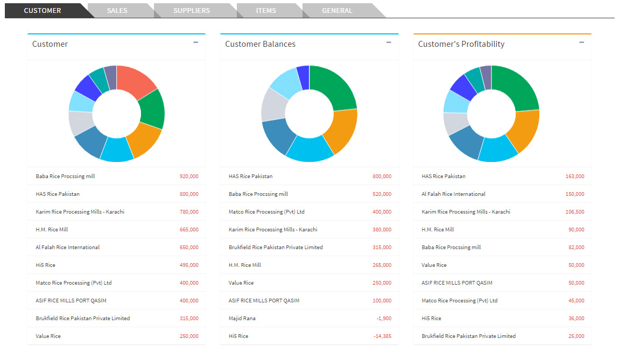619x360 pixels.
Task: Select Hi5 Rice in Customer list
Action: tap(116, 265)
